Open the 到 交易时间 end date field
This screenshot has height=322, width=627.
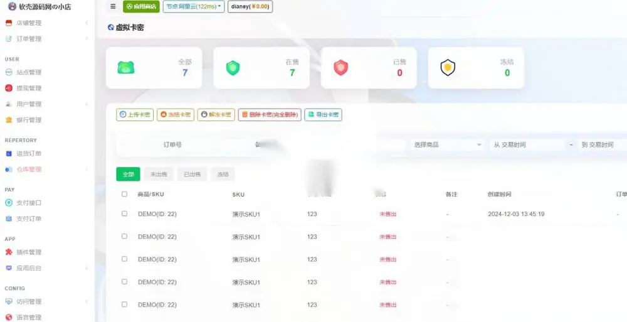[x=602, y=144]
